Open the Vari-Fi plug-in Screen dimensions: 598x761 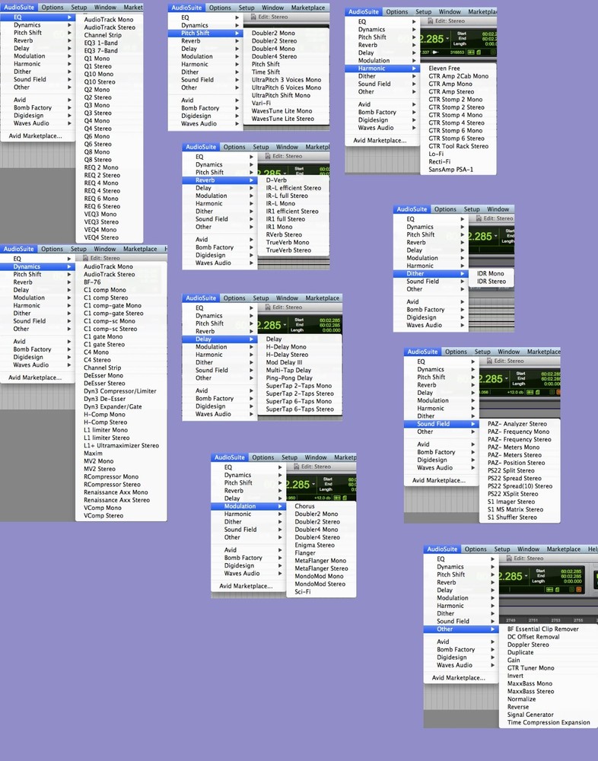(261, 103)
